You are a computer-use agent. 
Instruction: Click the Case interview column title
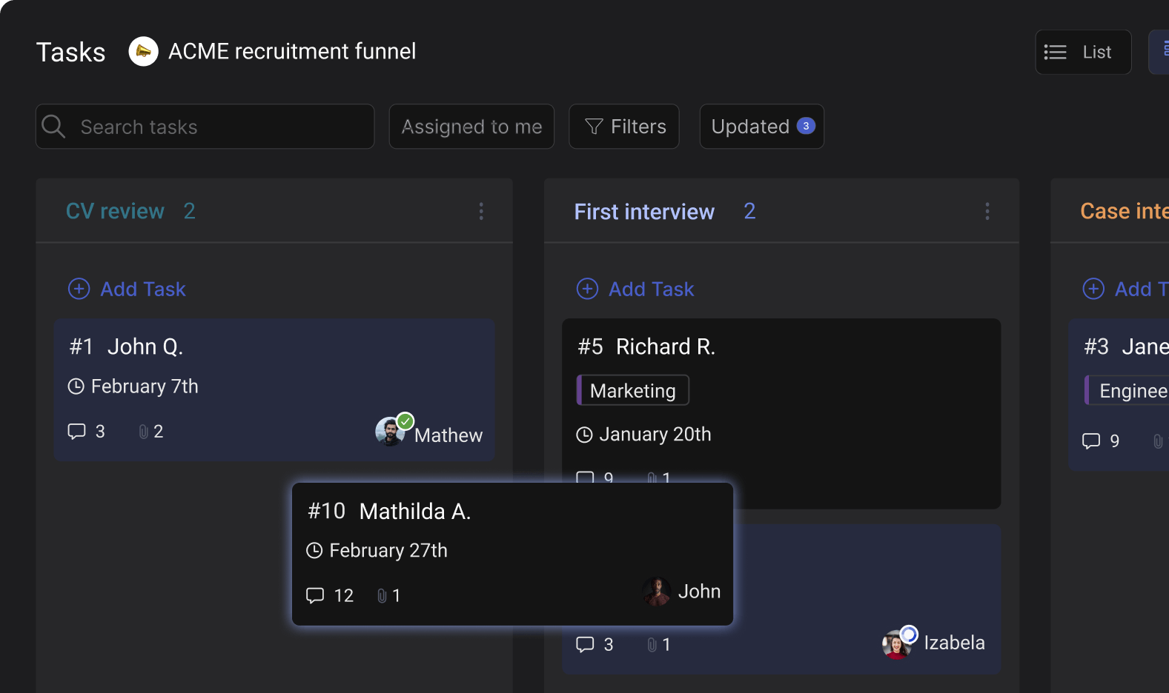(1125, 211)
